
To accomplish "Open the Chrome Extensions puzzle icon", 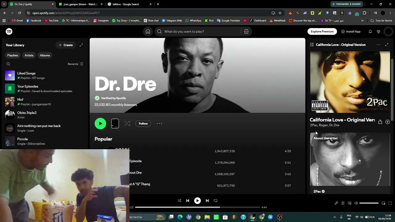I will (x=364, y=13).
